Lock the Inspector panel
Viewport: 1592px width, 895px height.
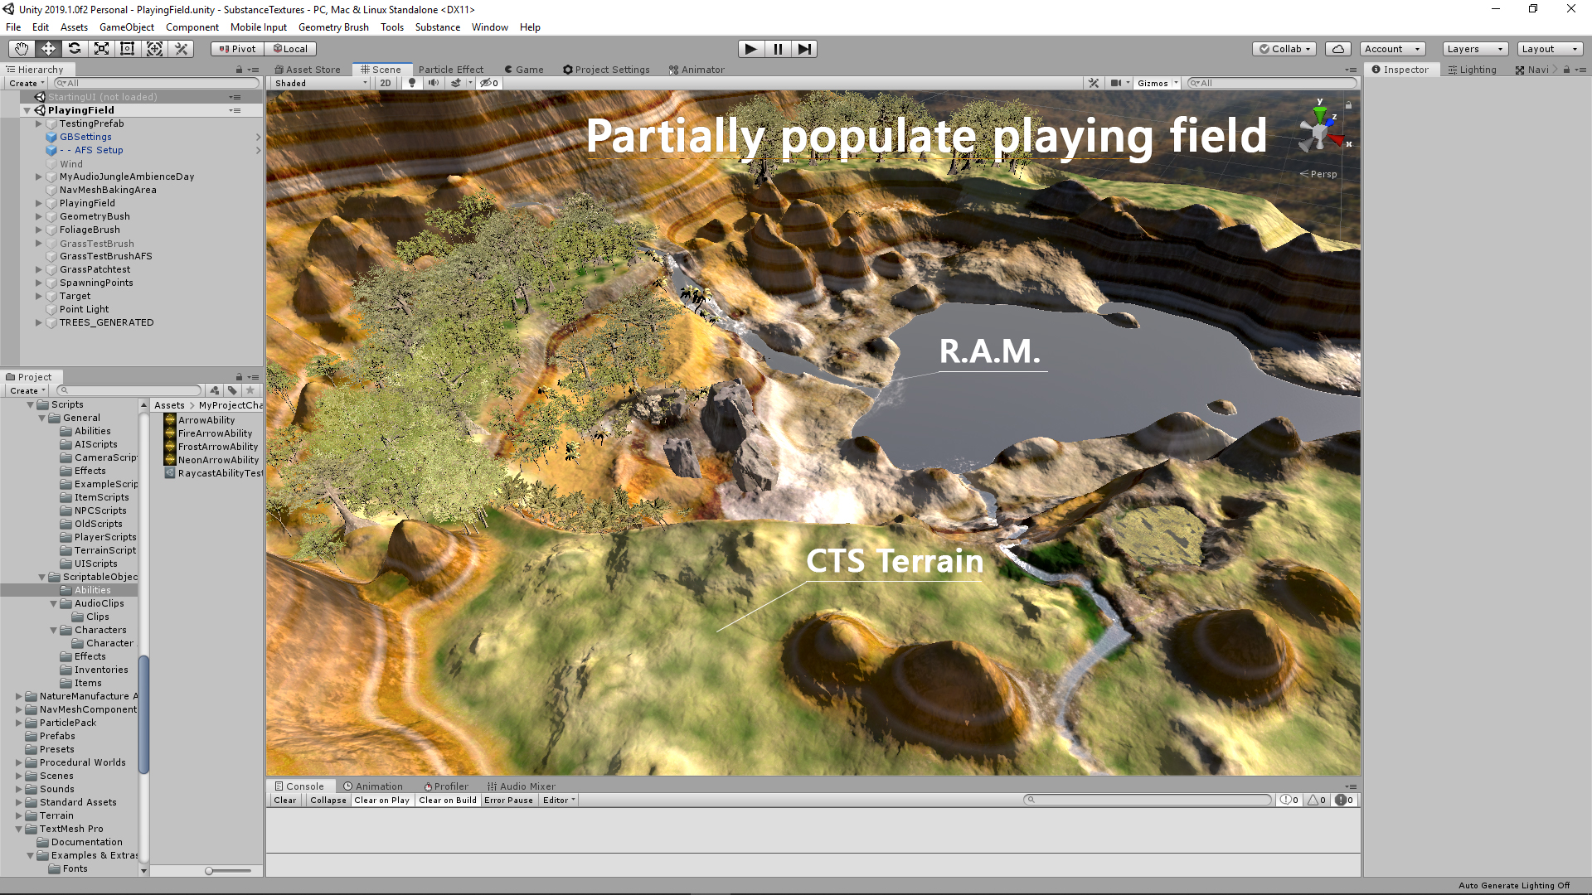tap(1566, 70)
